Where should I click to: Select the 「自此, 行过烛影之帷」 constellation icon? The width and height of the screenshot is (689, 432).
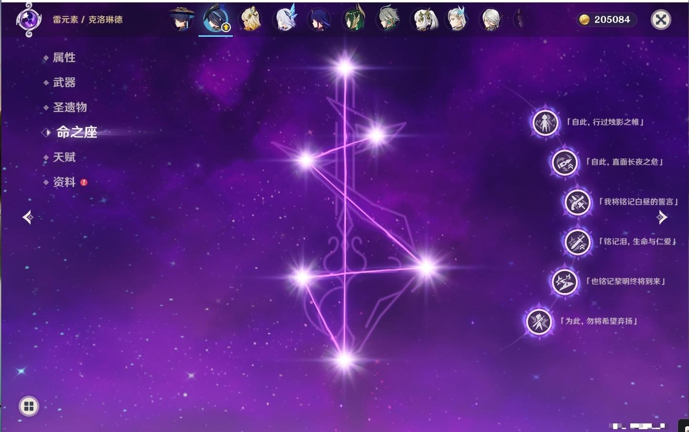545,123
